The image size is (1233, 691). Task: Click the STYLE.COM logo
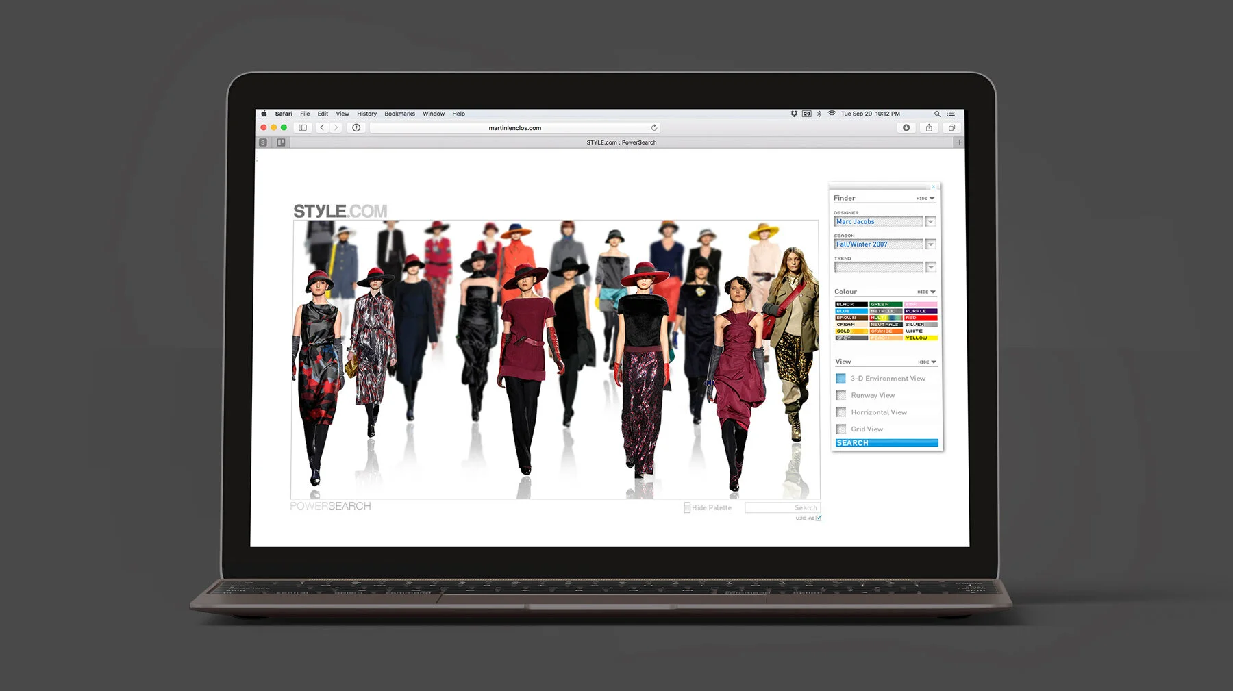340,211
